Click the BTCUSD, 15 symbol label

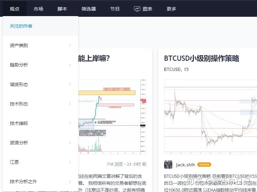(176, 69)
